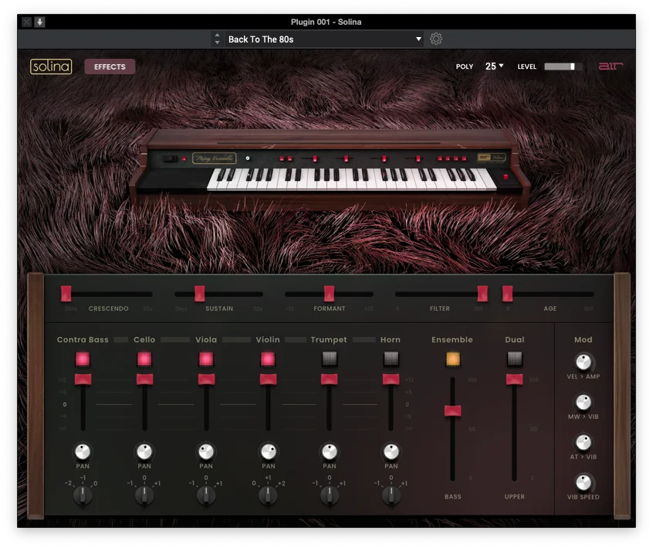Click the FILTER slider handle
The image size is (653, 548).
pyautogui.click(x=482, y=294)
